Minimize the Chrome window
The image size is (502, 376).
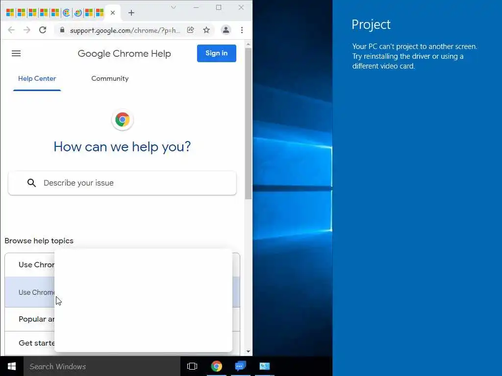(196, 7)
